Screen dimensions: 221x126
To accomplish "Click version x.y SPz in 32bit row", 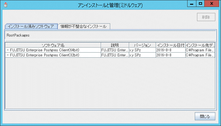I will click(x=142, y=55).
